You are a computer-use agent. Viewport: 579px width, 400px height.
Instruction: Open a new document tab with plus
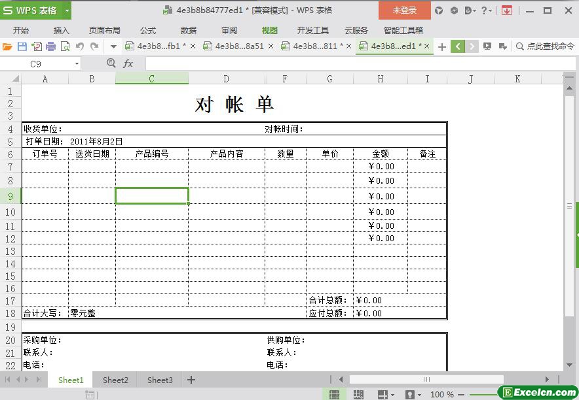tap(442, 46)
